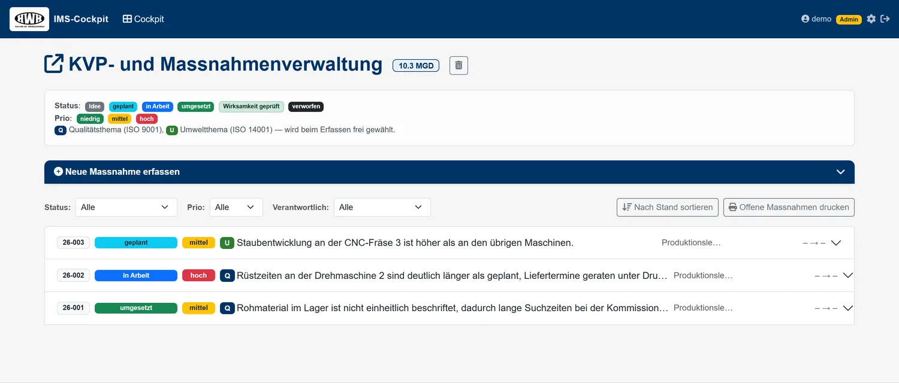Viewport: 899px width, 383px height.
Task: Click the demo username text
Action: (x=821, y=19)
